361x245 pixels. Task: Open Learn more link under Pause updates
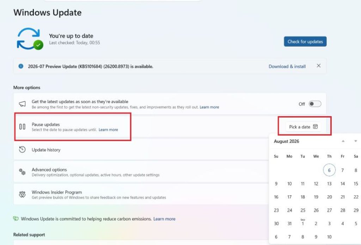tap(108, 130)
